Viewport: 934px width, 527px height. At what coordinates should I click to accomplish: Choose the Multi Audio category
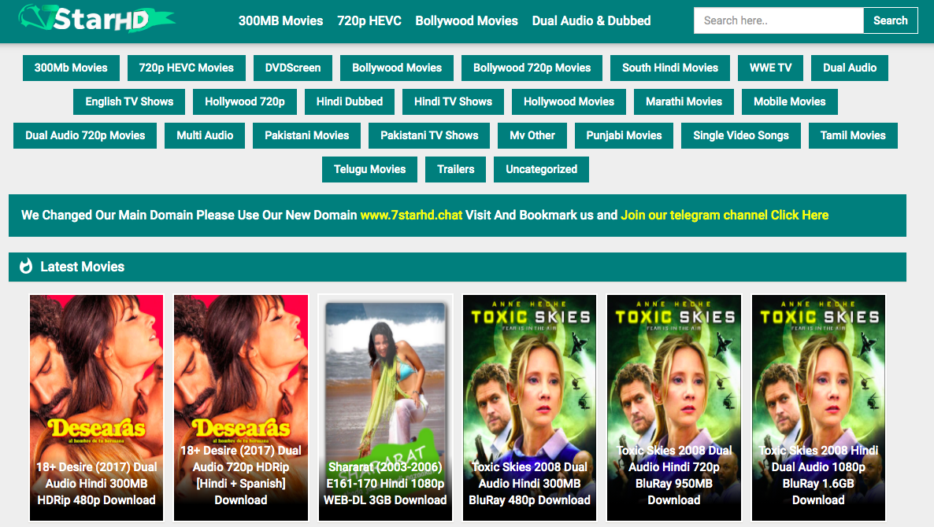(205, 135)
